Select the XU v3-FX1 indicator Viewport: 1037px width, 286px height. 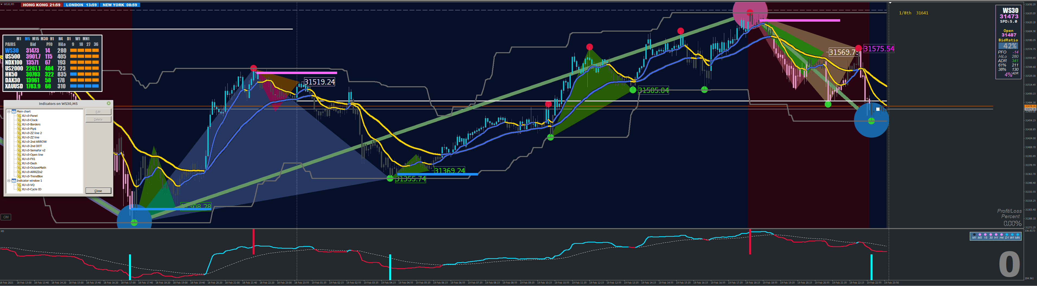(x=26, y=159)
